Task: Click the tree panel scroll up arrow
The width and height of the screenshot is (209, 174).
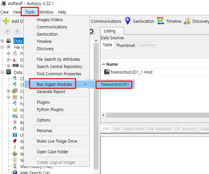Action: (96, 41)
